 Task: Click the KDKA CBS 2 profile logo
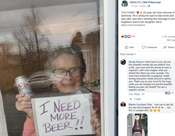coord(124,4)
